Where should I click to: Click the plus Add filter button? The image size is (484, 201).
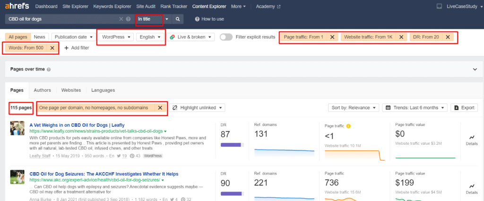tap(77, 48)
